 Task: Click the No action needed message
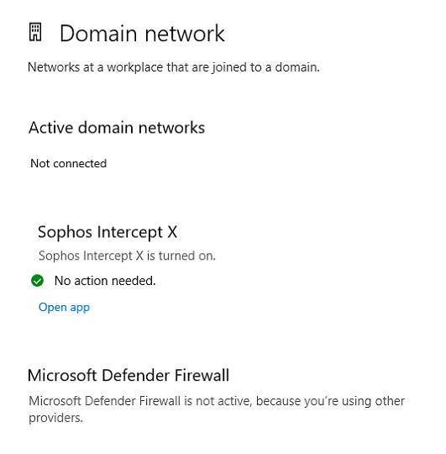[105, 281]
